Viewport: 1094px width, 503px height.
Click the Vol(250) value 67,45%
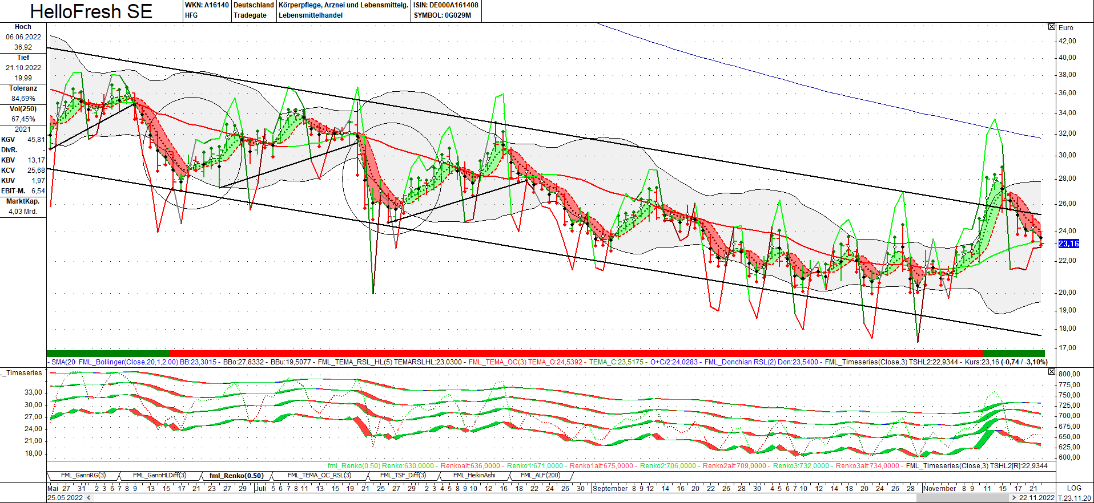pos(23,119)
